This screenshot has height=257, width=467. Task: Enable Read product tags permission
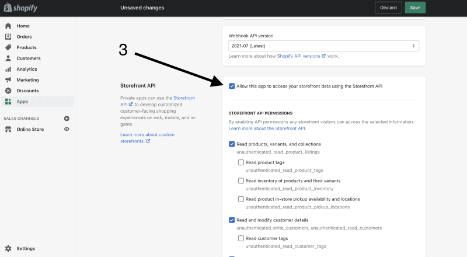point(241,162)
